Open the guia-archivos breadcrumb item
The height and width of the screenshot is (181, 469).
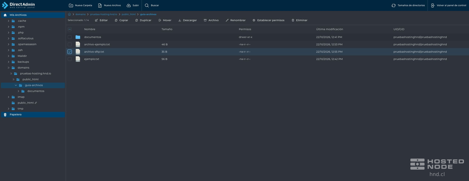pyautogui.click(x=148, y=14)
